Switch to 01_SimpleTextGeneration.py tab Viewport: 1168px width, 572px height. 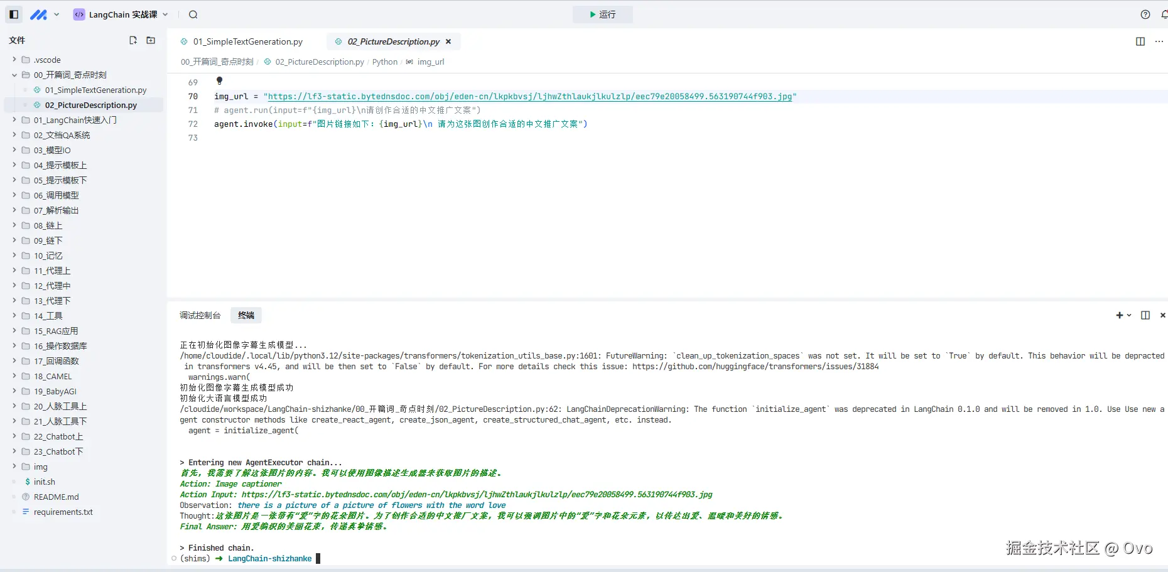247,41
